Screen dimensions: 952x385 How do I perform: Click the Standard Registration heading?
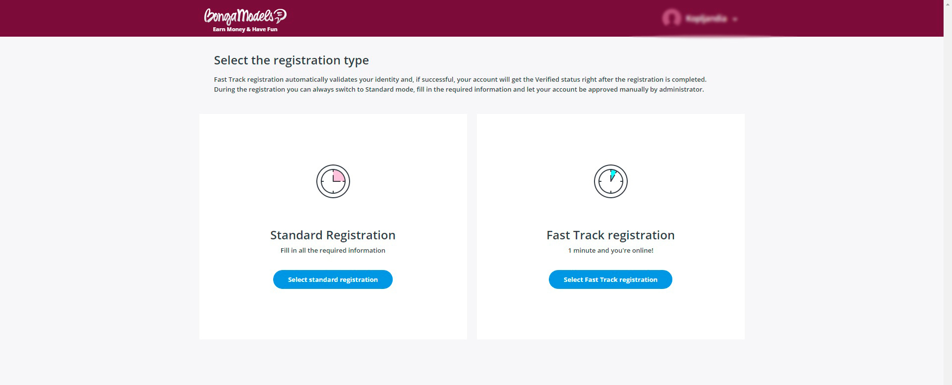pos(333,235)
